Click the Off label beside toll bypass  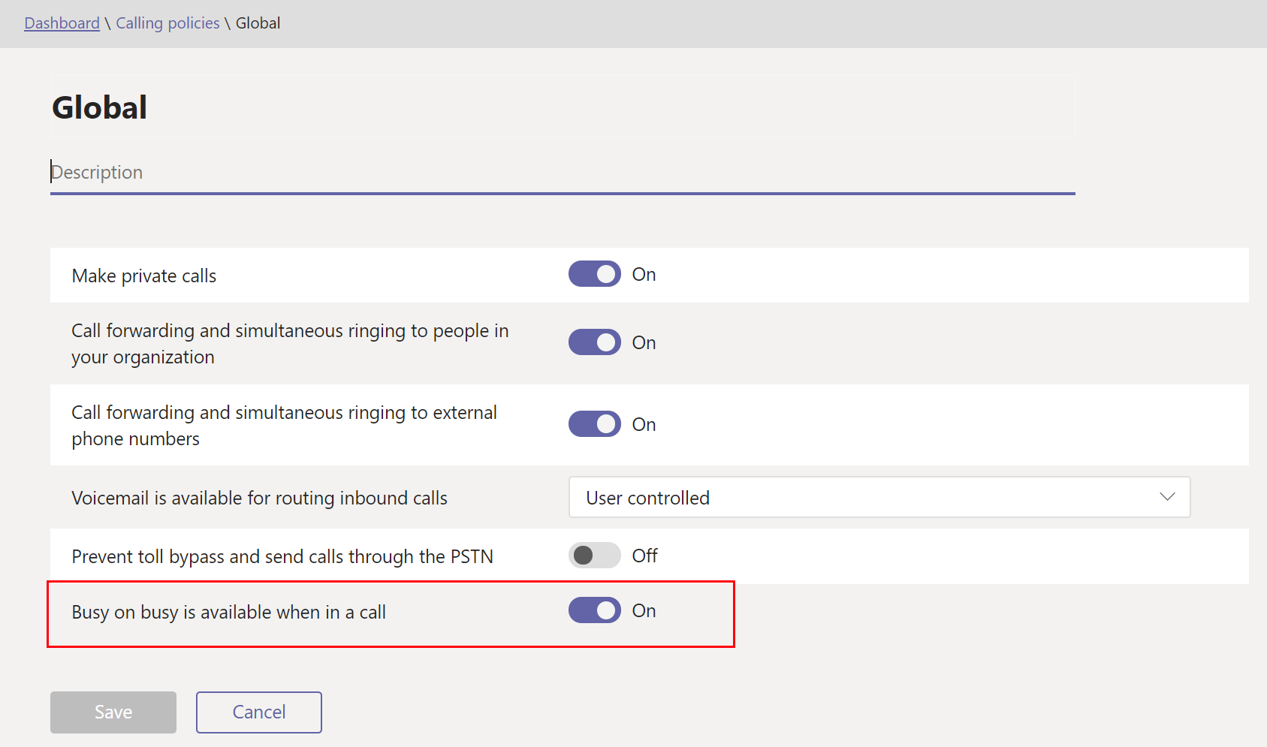(644, 556)
